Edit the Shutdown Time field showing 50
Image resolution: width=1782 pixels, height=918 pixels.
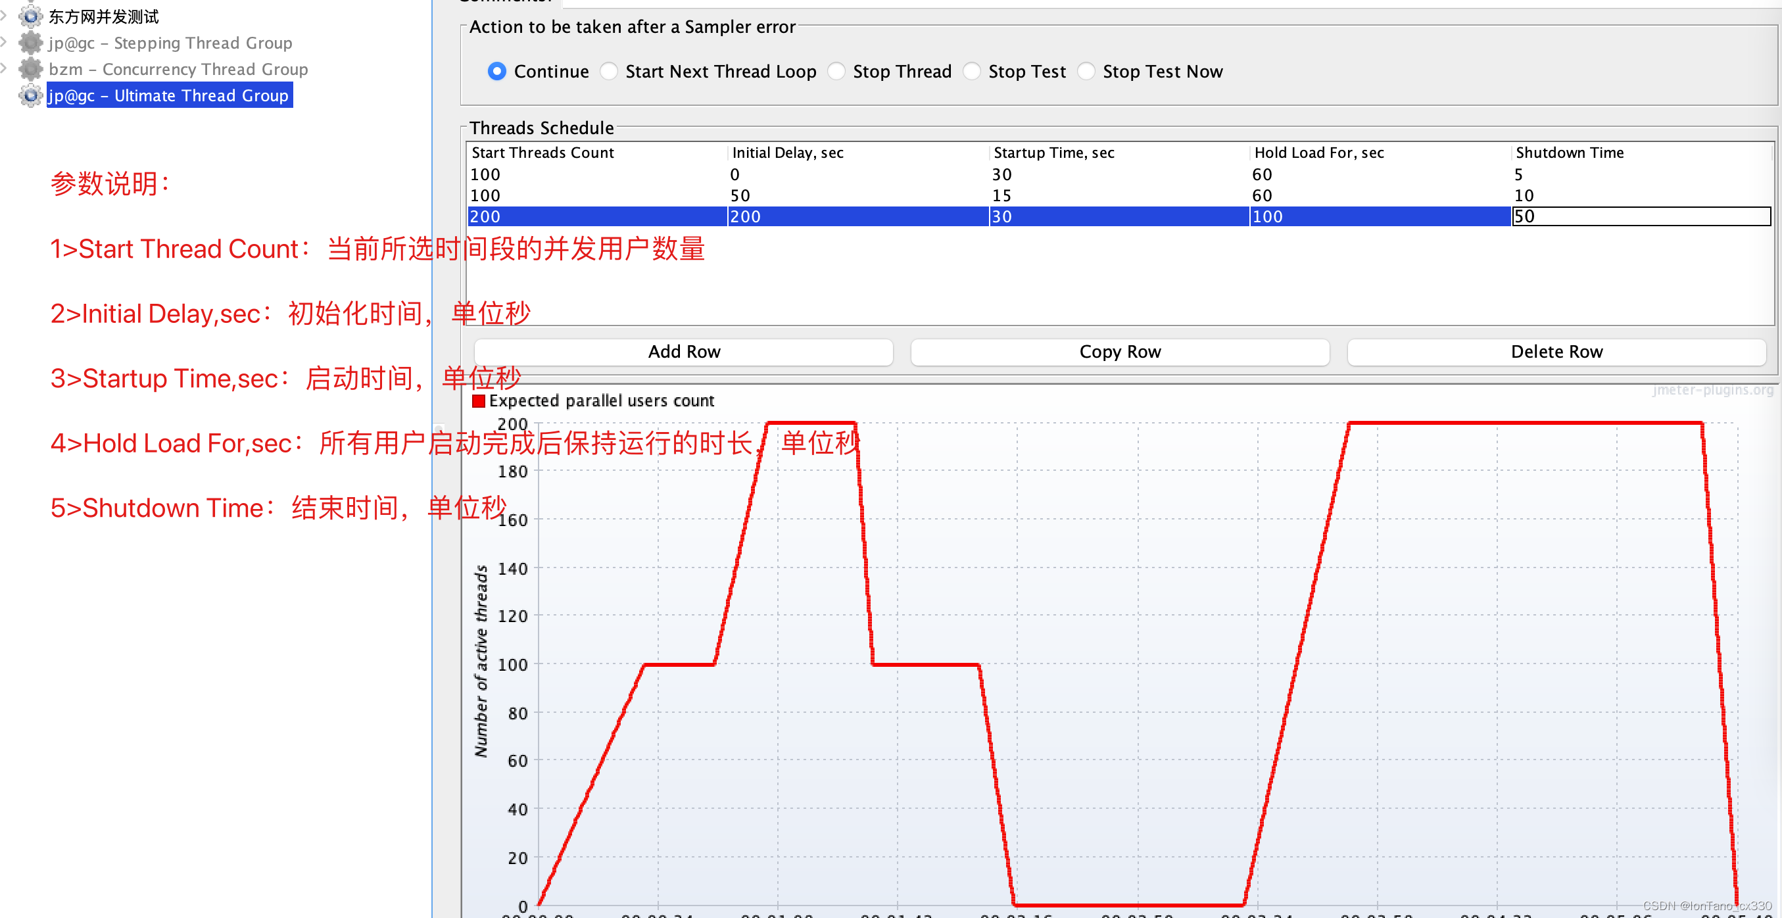tap(1639, 216)
